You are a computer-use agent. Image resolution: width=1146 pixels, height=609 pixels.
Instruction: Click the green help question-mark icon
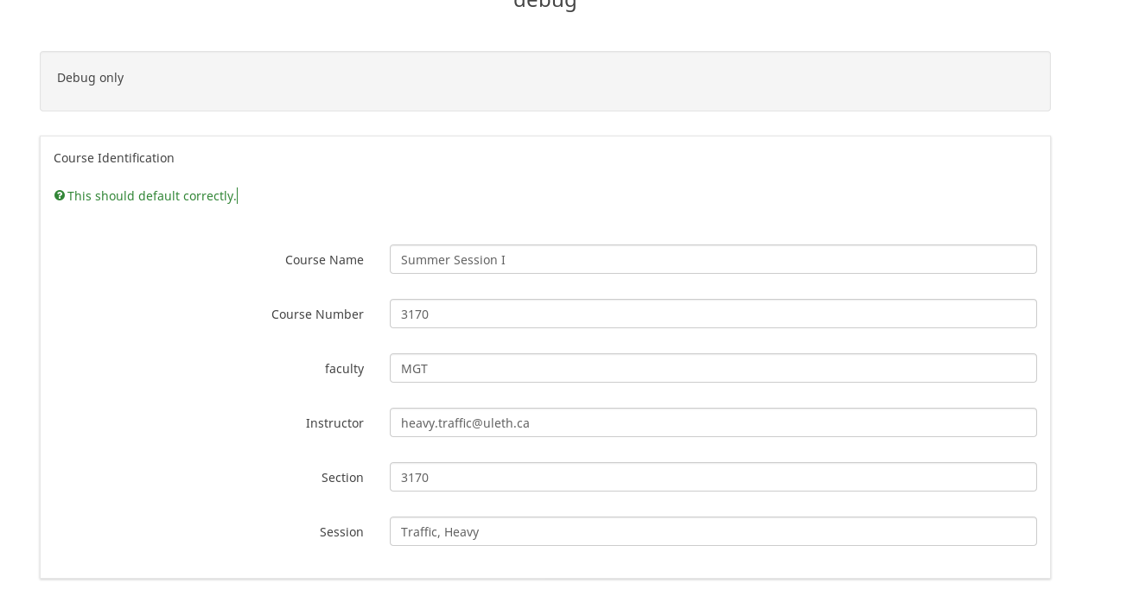click(60, 196)
